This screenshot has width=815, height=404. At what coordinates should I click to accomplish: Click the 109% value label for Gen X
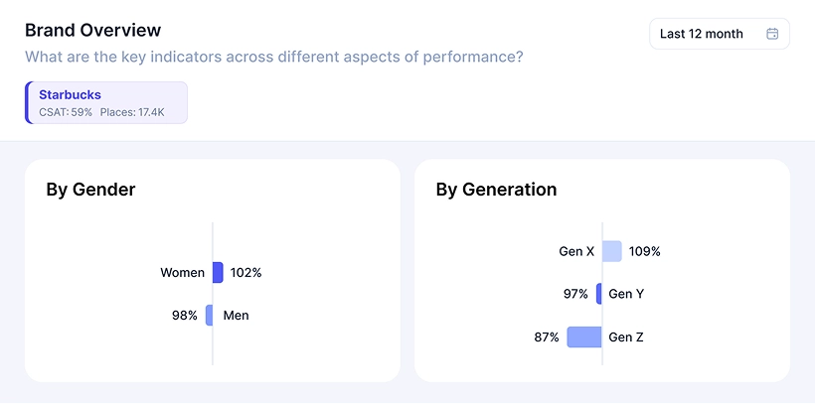(x=645, y=251)
